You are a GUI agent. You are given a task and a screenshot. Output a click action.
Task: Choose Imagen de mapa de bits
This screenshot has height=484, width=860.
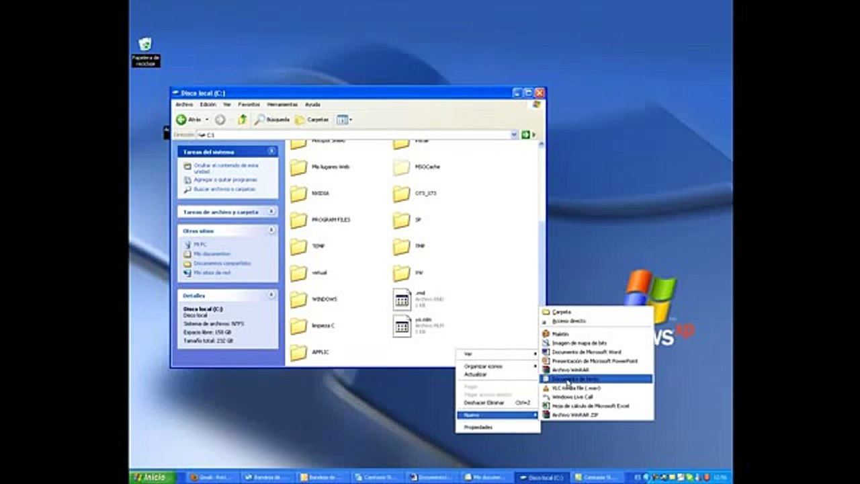[x=597, y=343]
